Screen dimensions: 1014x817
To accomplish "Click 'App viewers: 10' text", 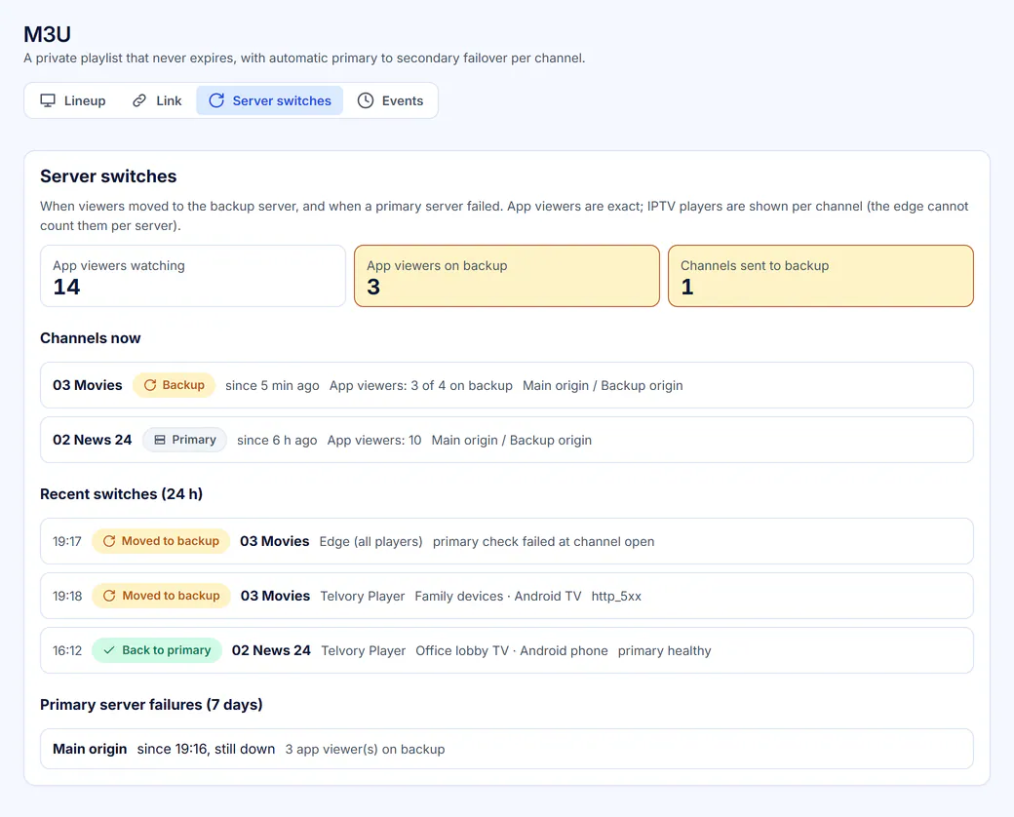I will click(374, 441).
